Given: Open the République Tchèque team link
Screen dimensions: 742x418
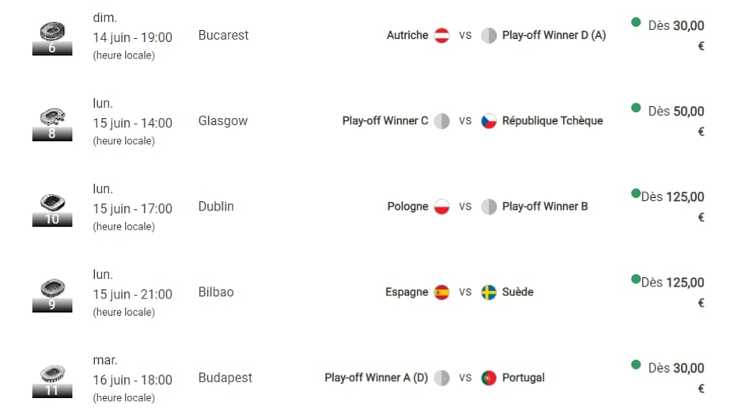Looking at the screenshot, I should pos(552,120).
